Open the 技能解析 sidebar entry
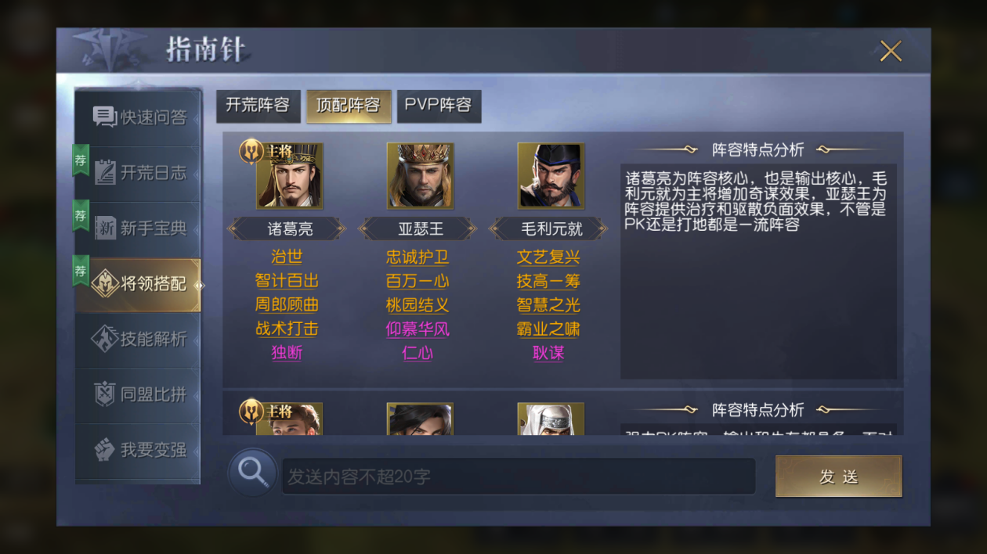 138,339
